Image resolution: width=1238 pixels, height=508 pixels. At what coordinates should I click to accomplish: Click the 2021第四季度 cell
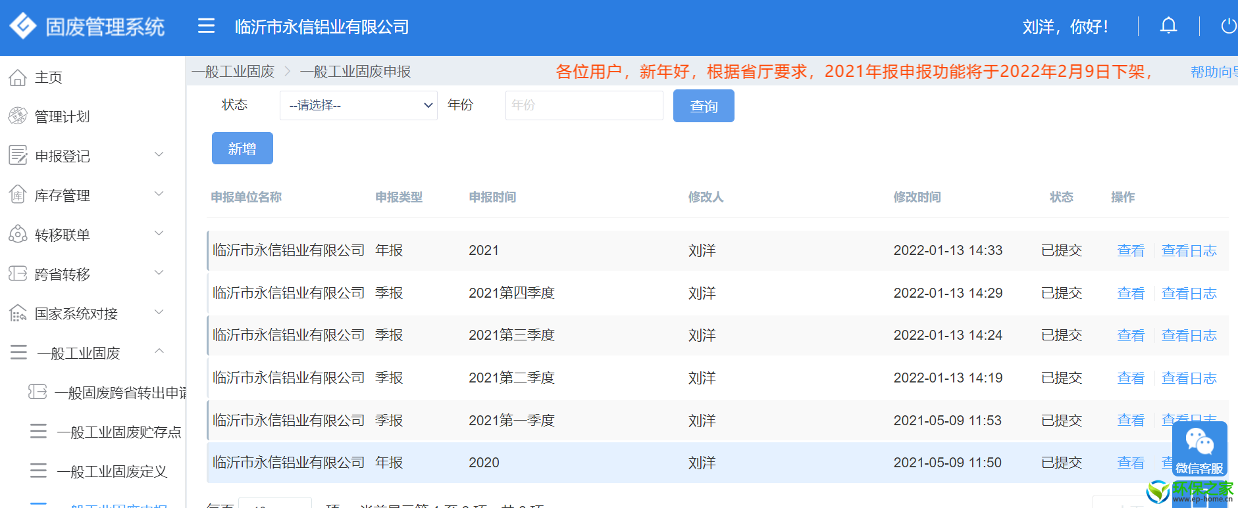click(x=511, y=293)
